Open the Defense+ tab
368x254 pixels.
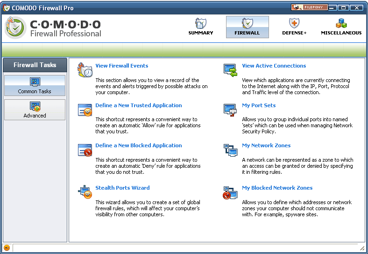[x=294, y=27]
